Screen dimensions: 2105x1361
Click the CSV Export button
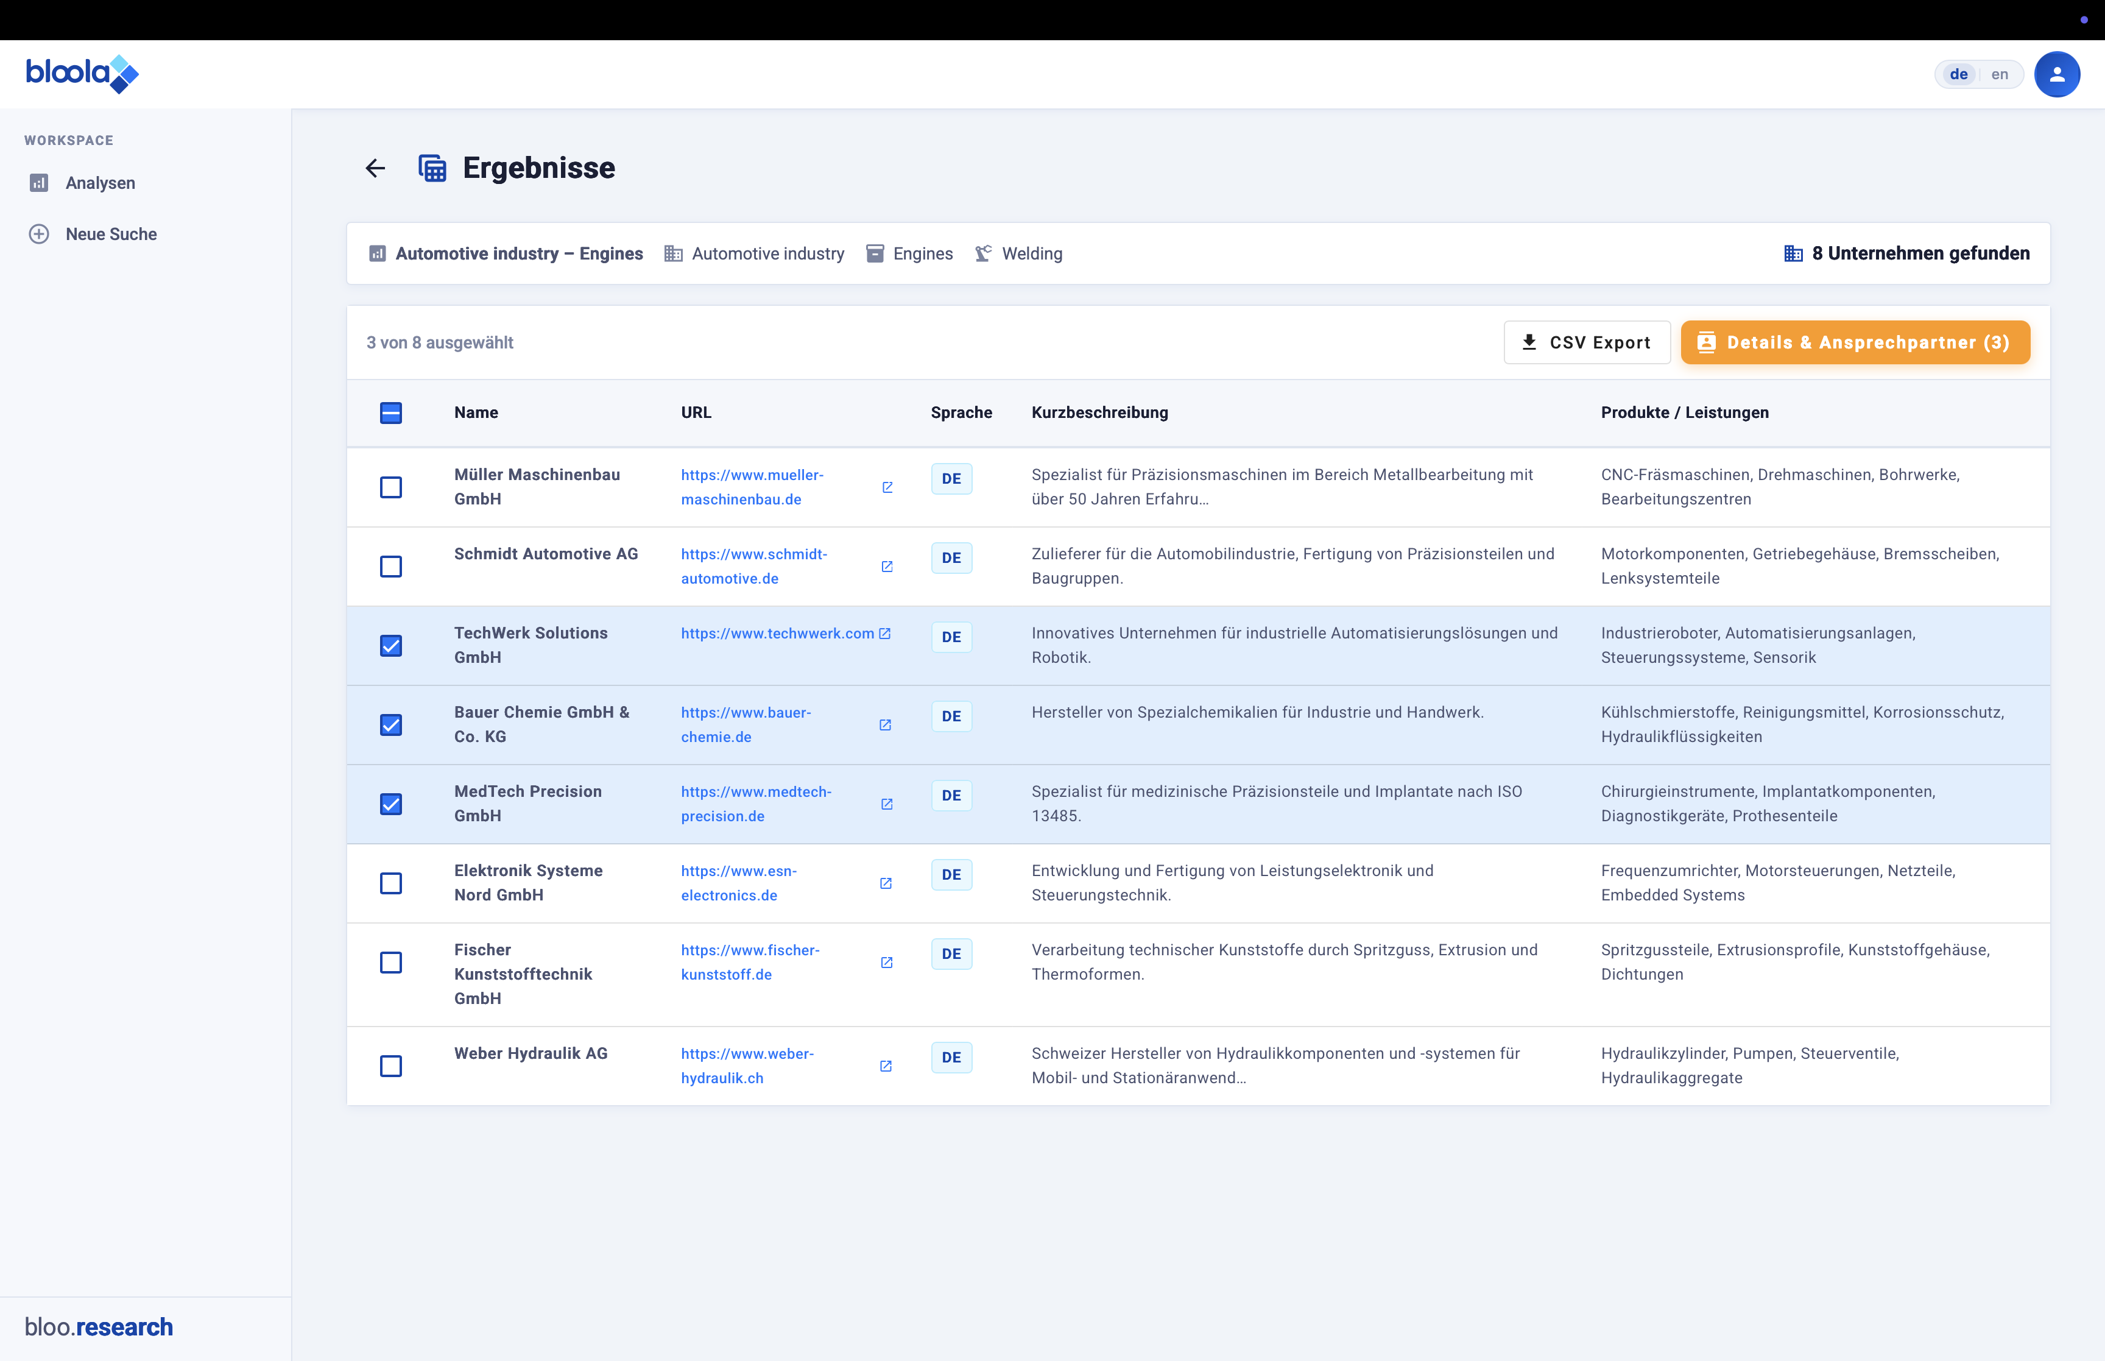click(x=1587, y=343)
